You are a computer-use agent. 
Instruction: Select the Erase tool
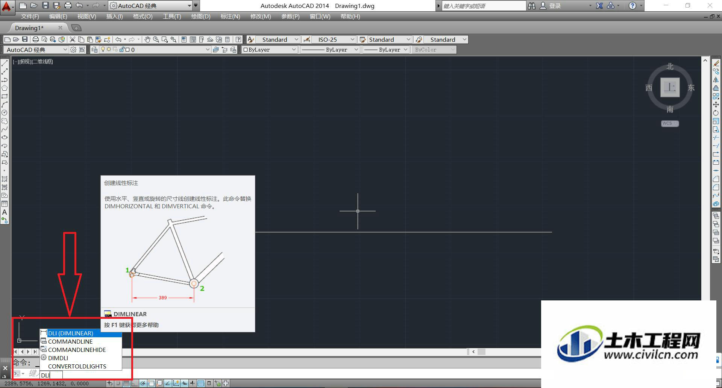[716, 63]
